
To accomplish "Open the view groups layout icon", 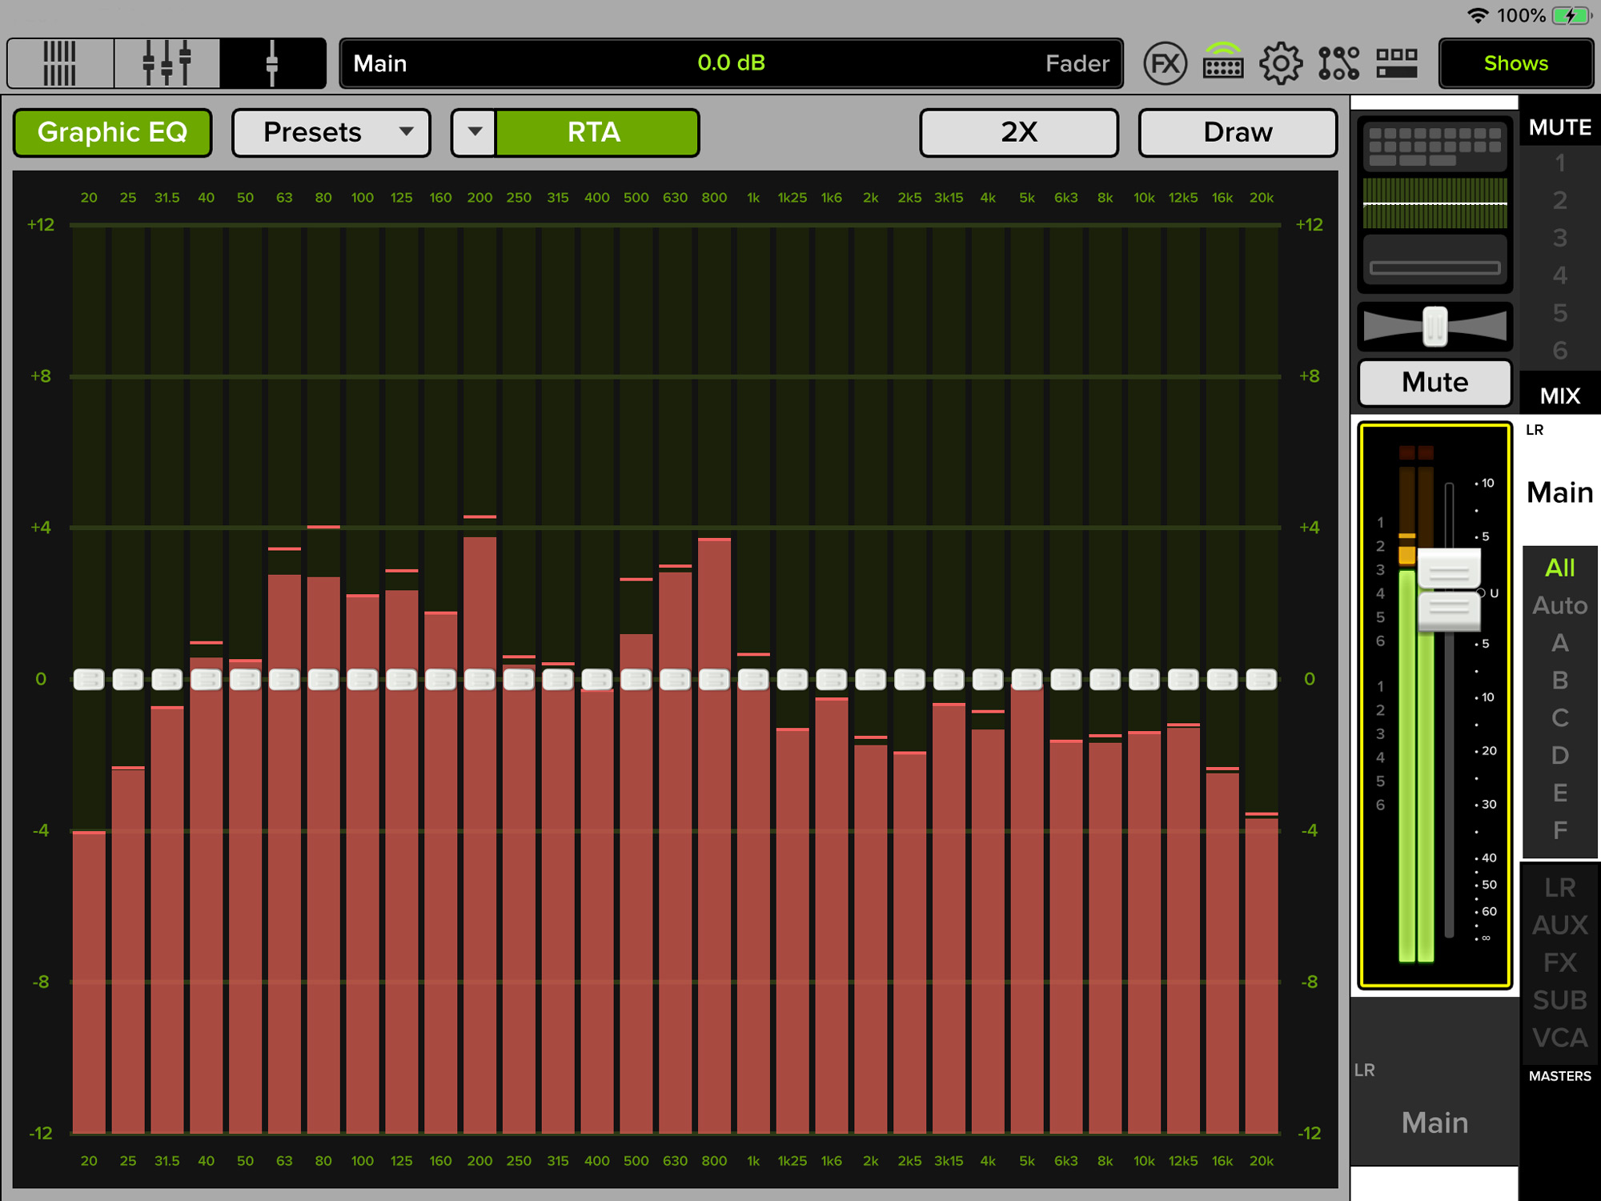I will [1397, 63].
